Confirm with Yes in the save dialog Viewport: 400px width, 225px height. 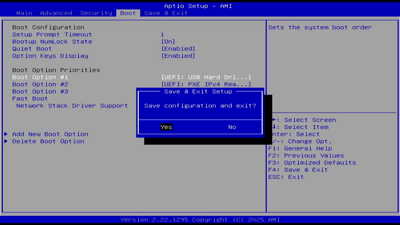(166, 127)
